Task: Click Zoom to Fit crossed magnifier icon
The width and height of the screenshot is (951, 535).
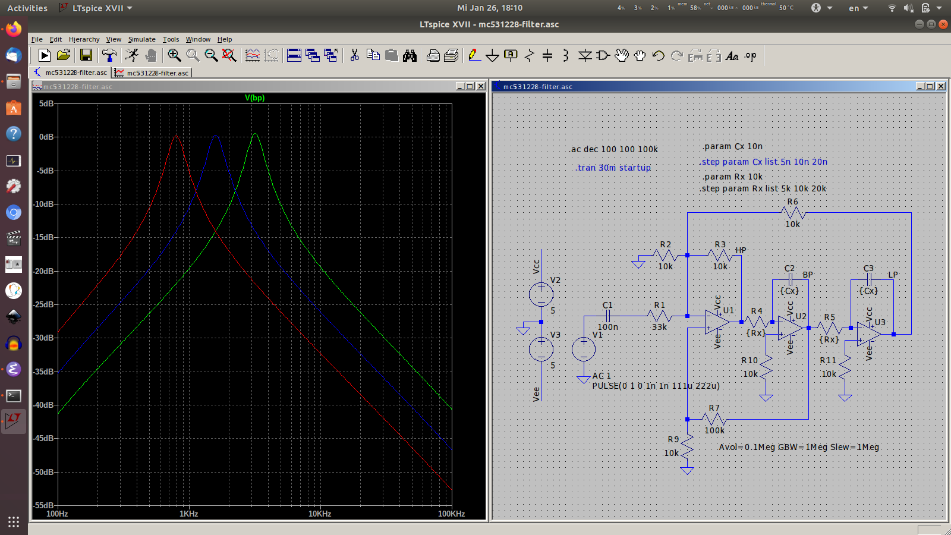Action: [229, 55]
